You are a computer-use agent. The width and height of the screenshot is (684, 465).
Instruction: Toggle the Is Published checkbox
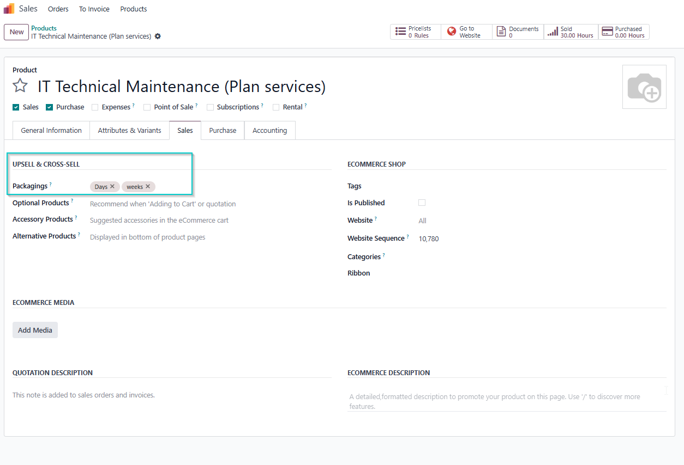pos(422,203)
